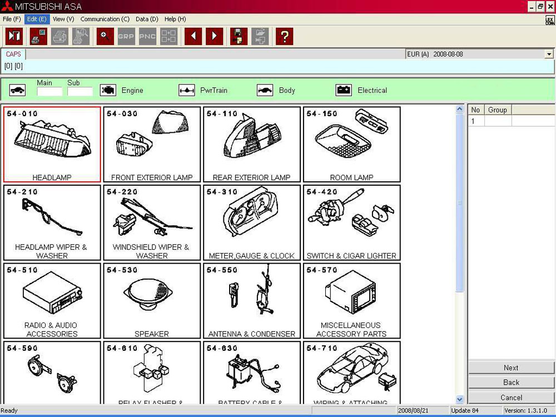556x417 pixels.
Task: Open the Communication (C) menu
Action: click(x=105, y=19)
